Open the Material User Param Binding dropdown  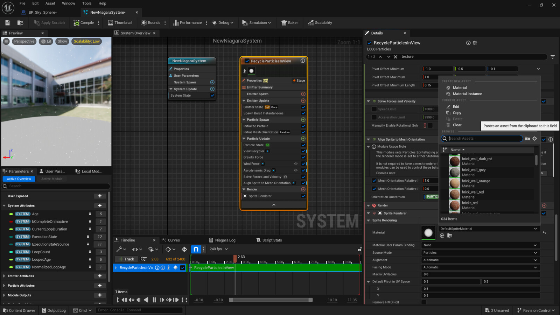tap(481, 245)
